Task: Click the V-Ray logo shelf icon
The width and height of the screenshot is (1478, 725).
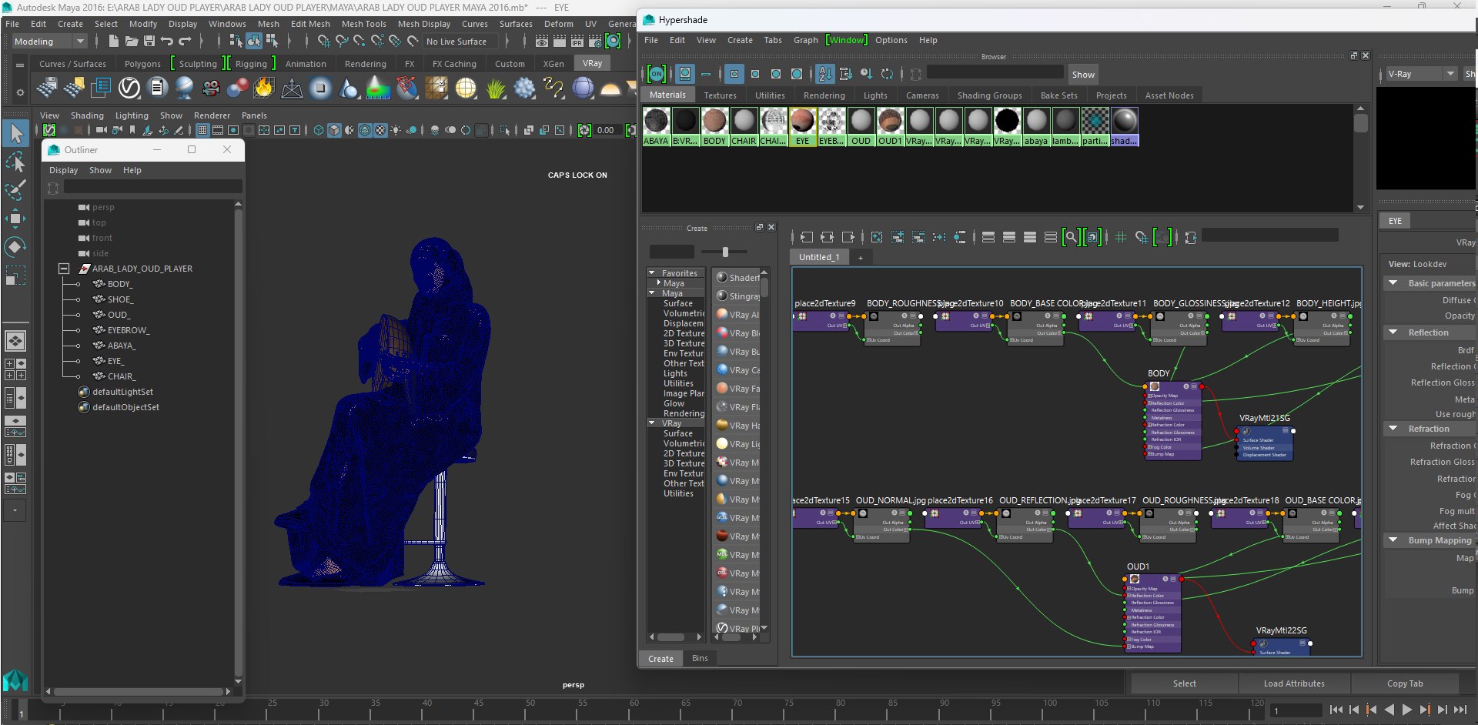Action: [x=129, y=88]
